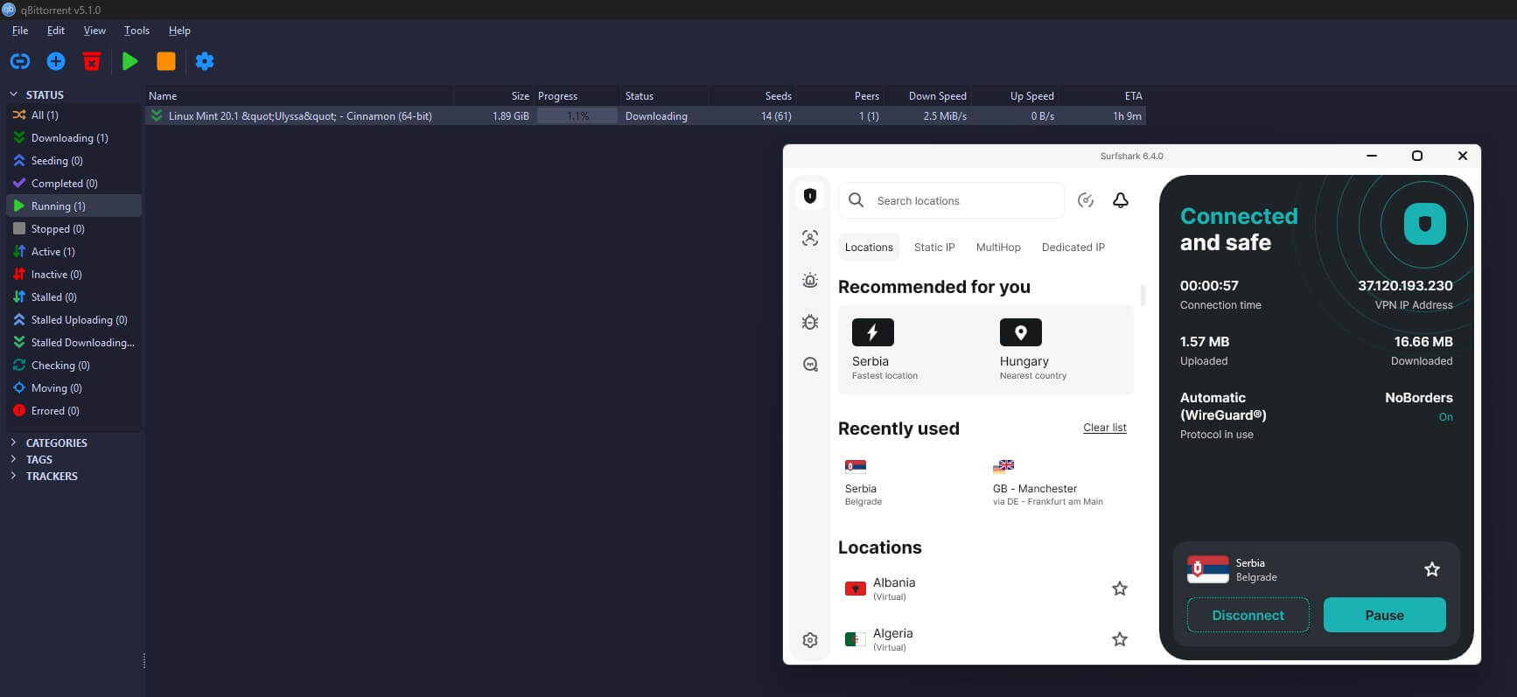This screenshot has width=1517, height=697.
Task: Open Surfshark settings gear icon
Action: (x=810, y=640)
